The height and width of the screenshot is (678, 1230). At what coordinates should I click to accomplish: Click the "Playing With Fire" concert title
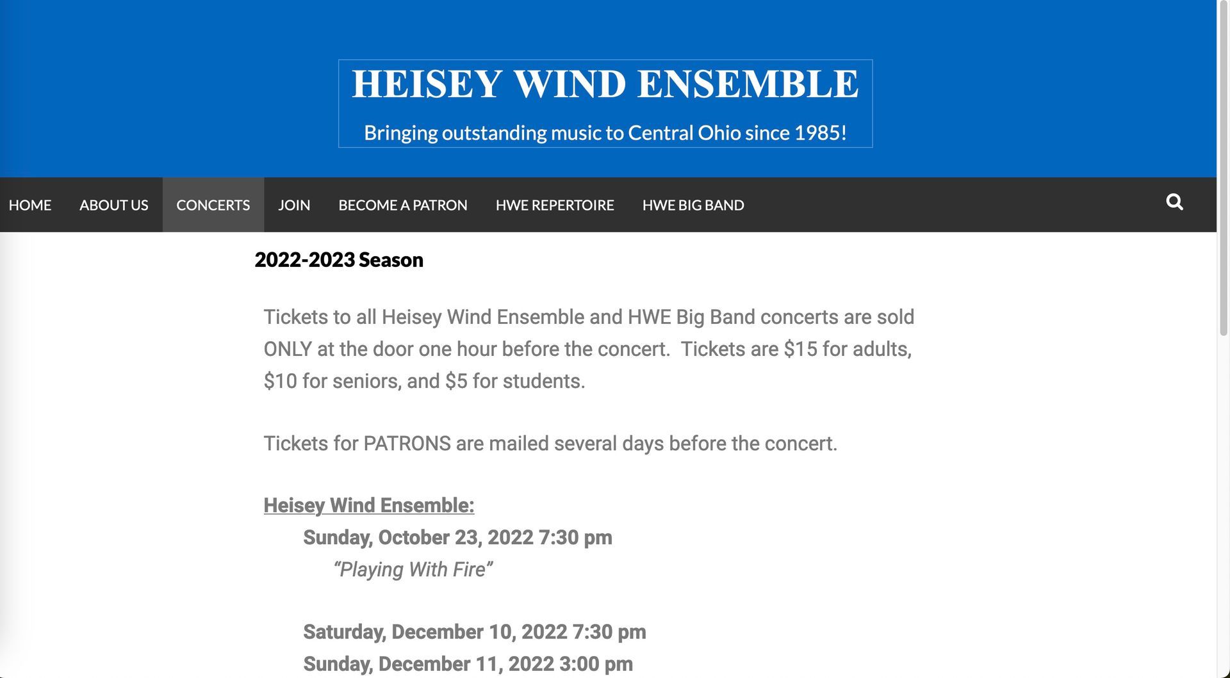click(x=413, y=569)
